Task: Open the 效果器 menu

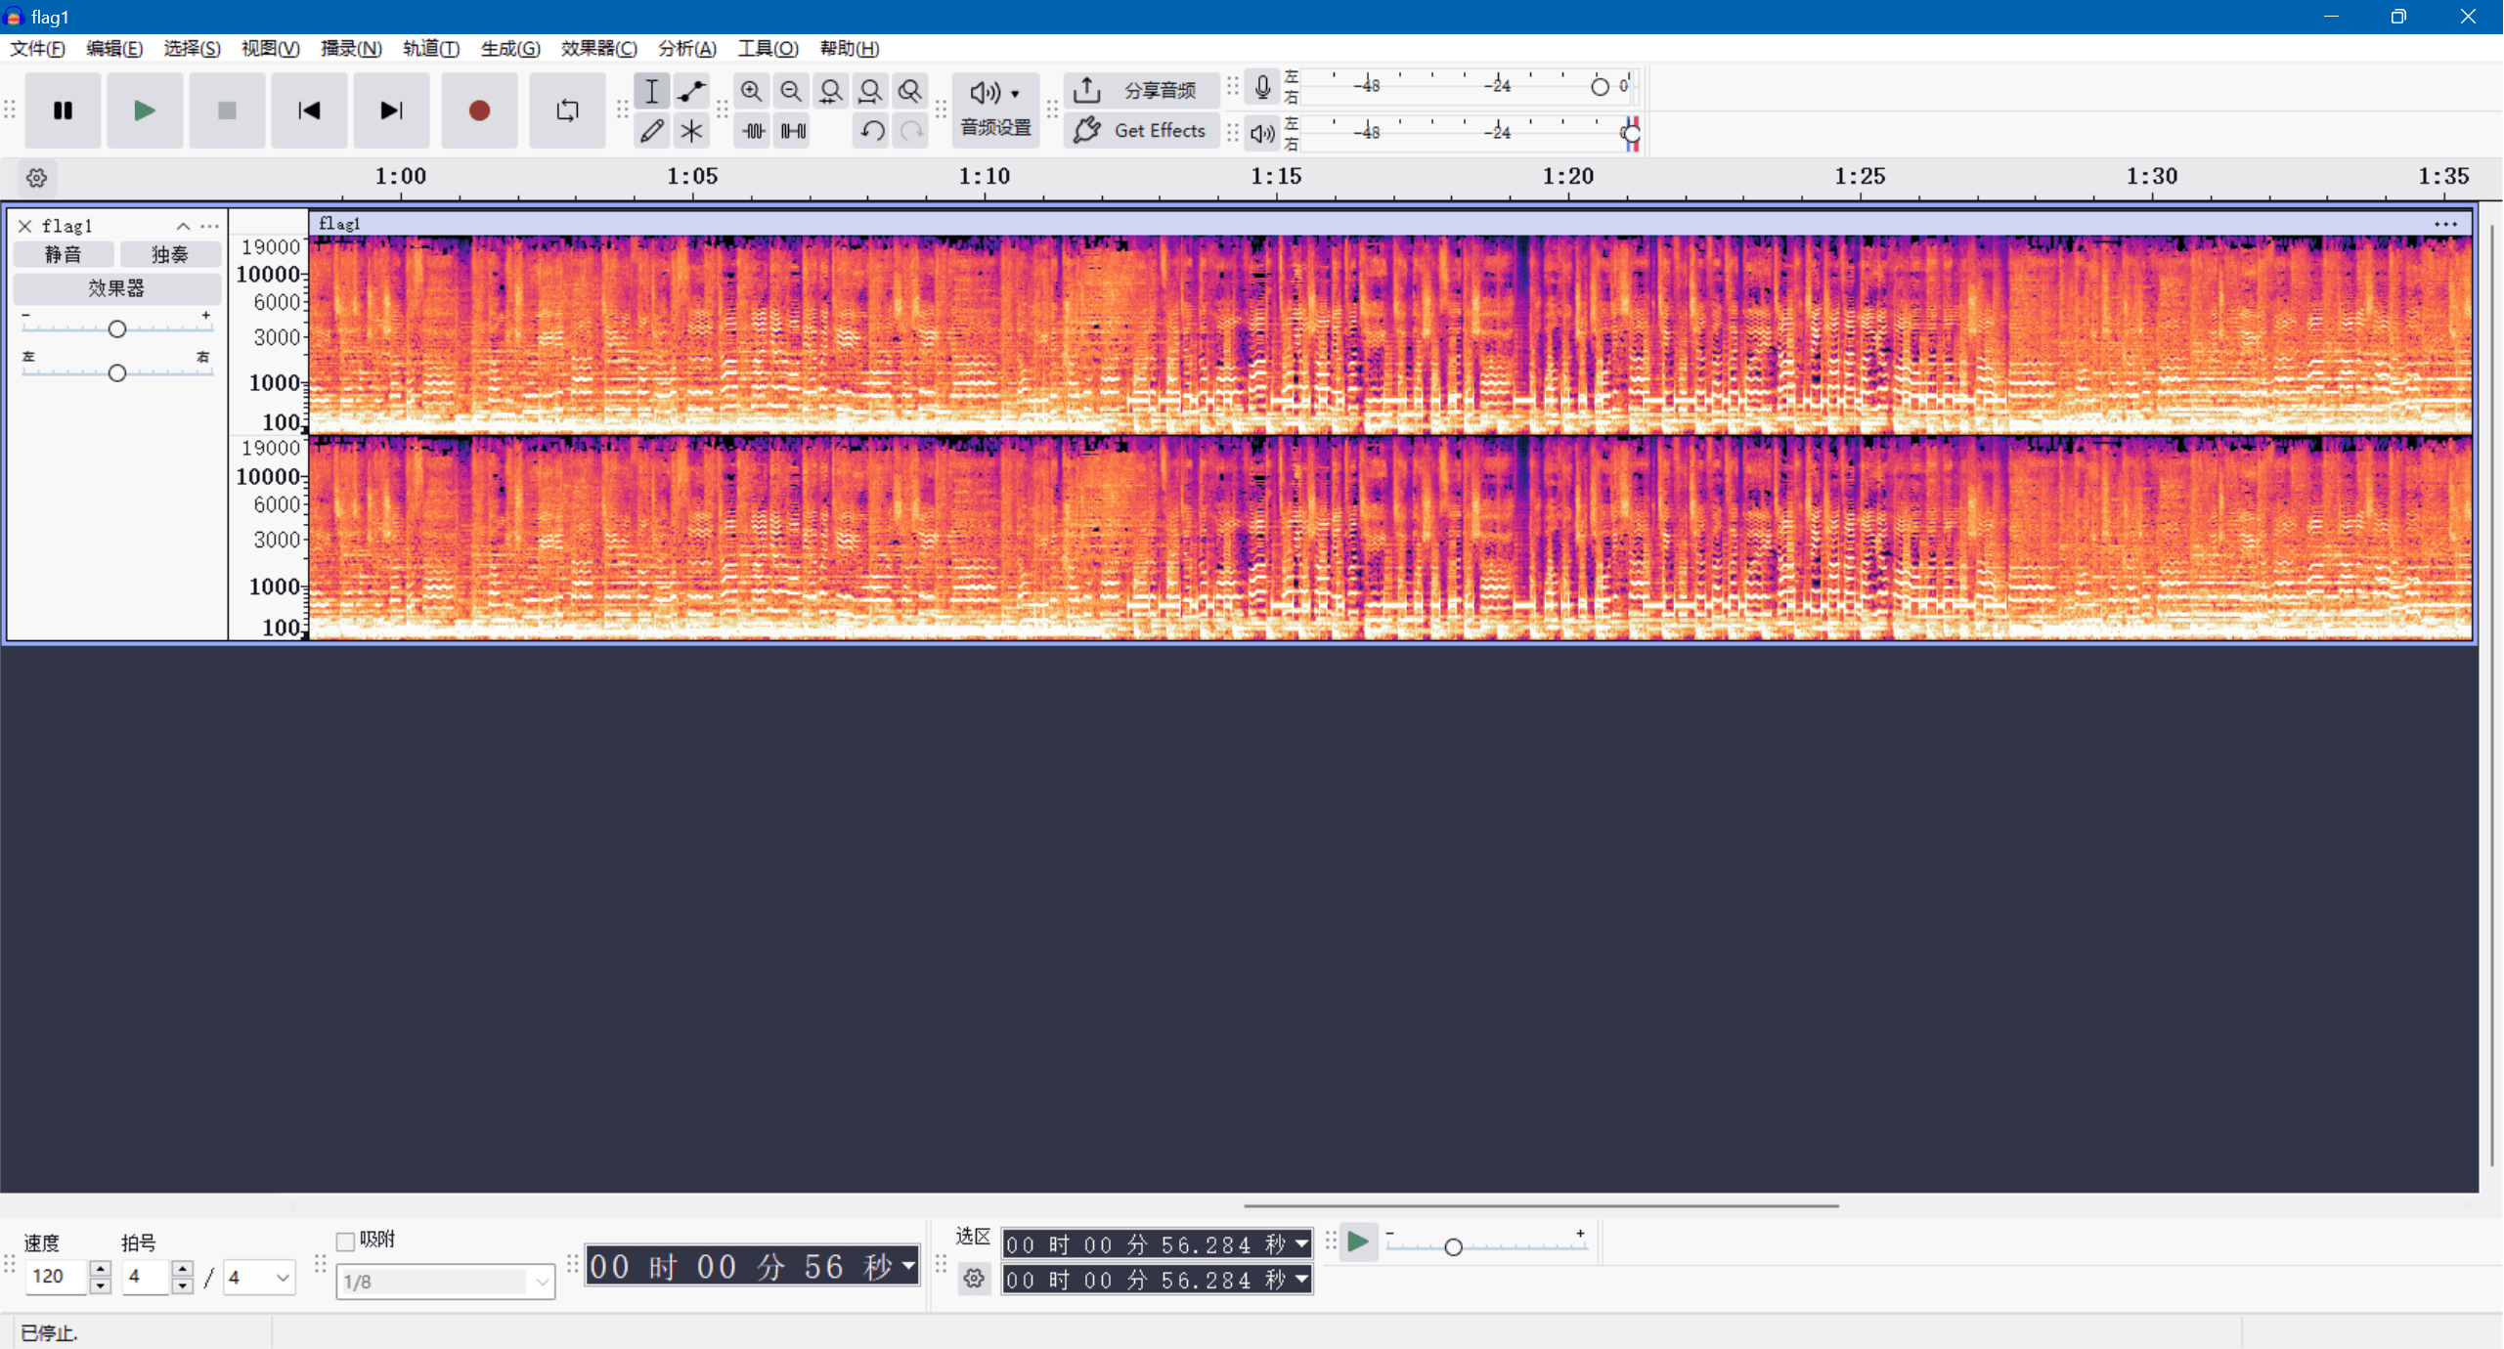Action: (597, 49)
